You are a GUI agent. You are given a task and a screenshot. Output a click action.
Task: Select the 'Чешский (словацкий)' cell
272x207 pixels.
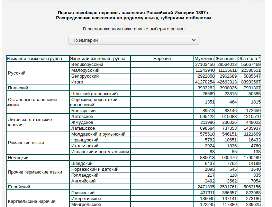[x=94, y=94]
